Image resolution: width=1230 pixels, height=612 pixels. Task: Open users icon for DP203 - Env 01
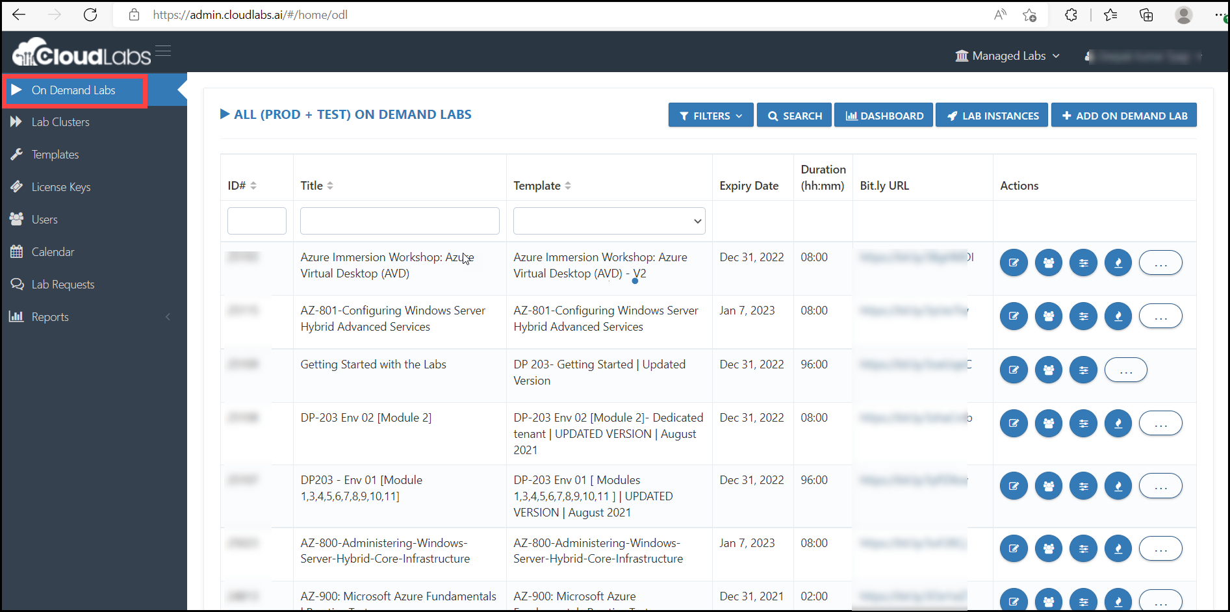(1049, 486)
